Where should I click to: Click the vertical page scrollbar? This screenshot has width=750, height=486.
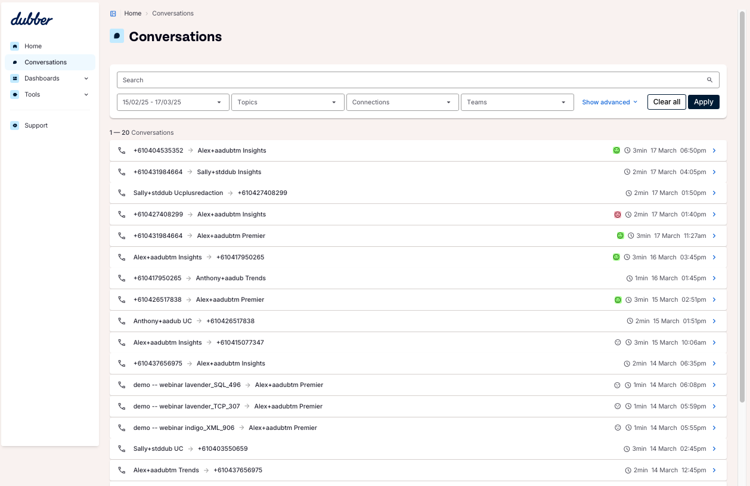tap(742, 206)
